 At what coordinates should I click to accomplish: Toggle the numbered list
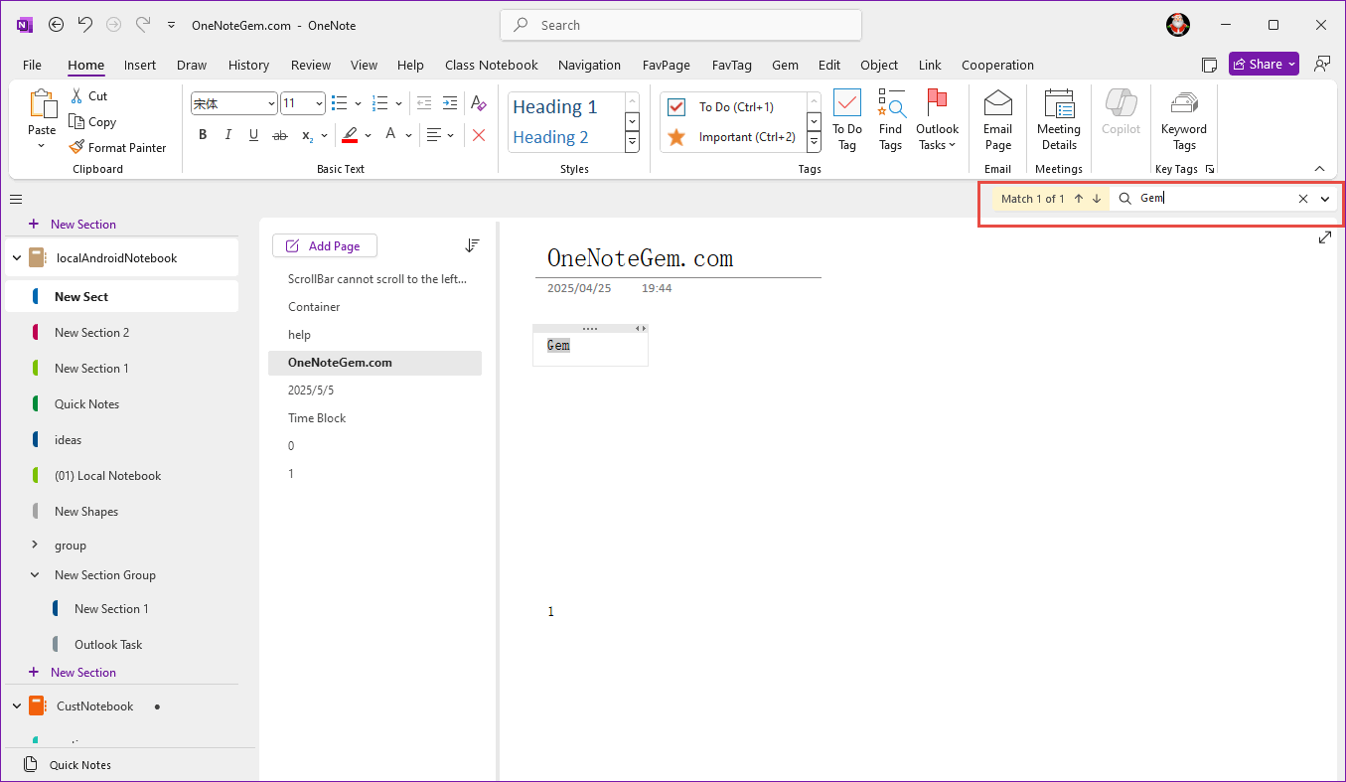pos(379,103)
